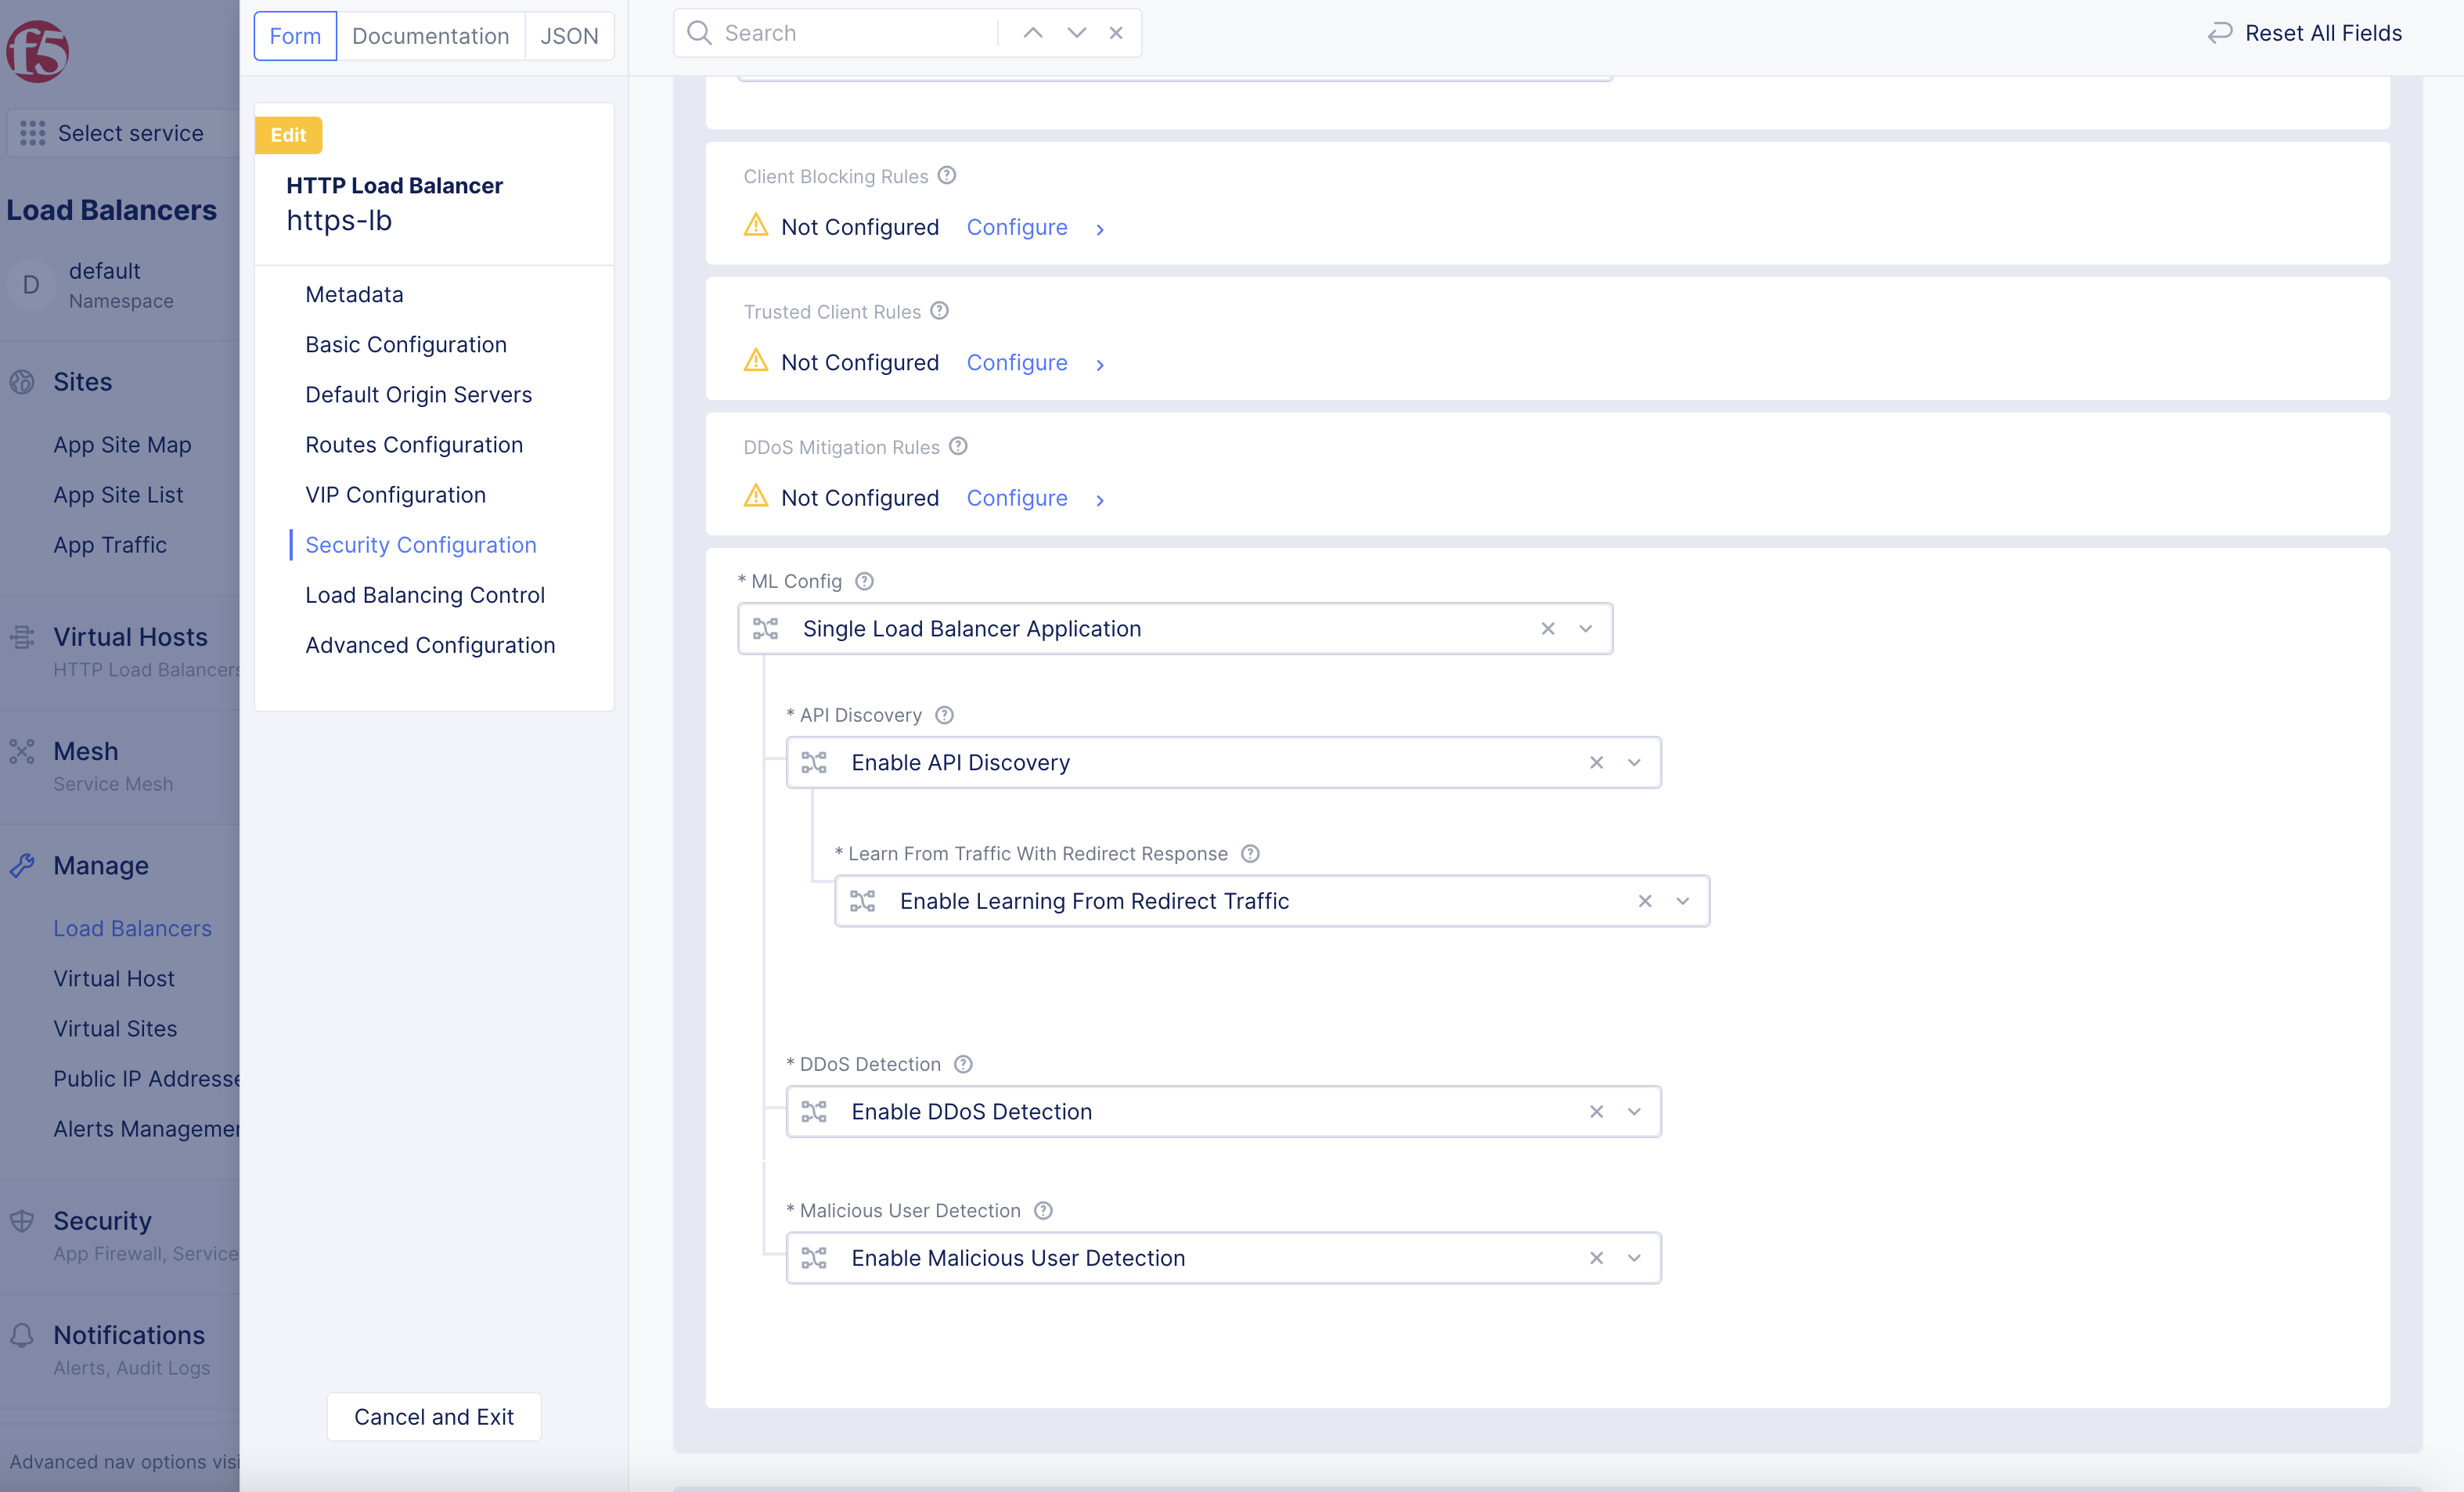The image size is (2464, 1492).
Task: Clear Enable Malicious User Detection selection
Action: point(1596,1258)
